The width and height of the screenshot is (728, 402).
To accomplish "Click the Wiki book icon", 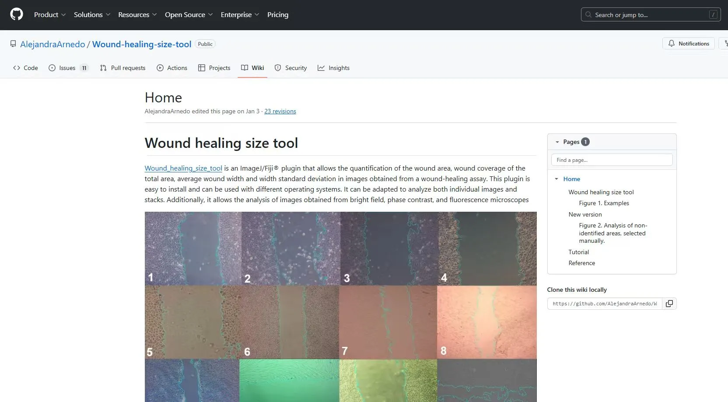I will (245, 68).
